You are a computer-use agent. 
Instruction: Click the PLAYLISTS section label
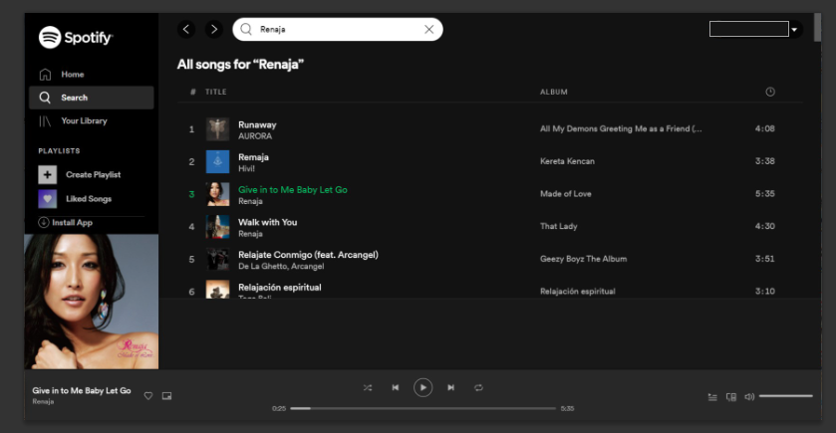(x=59, y=150)
